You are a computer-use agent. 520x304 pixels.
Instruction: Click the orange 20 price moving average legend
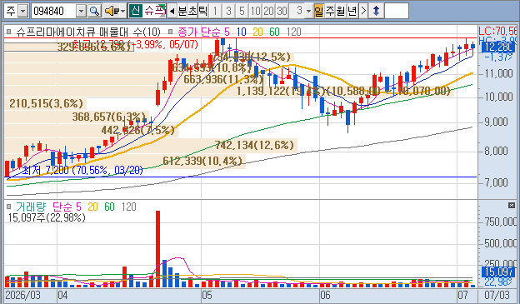[257, 32]
